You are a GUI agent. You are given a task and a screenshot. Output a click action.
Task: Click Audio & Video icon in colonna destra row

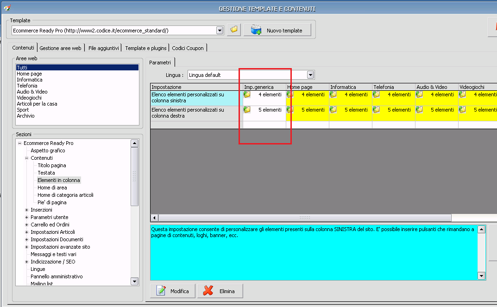click(x=419, y=110)
